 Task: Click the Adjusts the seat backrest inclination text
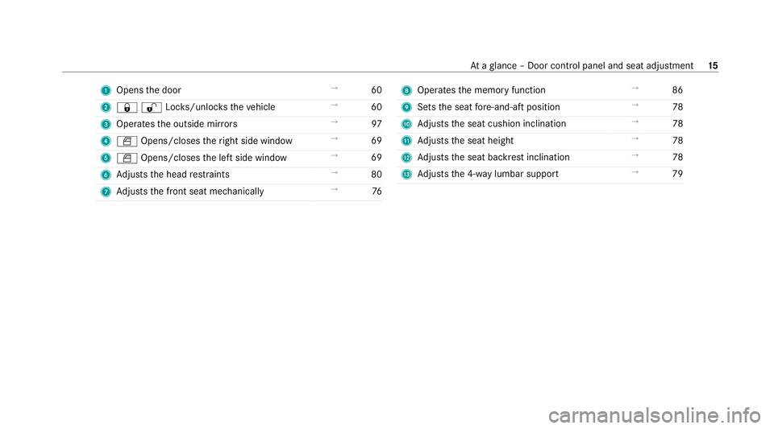click(493, 157)
